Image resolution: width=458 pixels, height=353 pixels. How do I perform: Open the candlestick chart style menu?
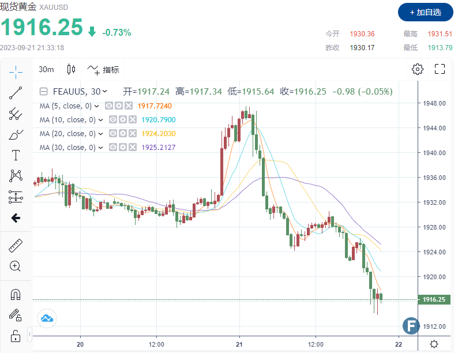pos(71,70)
